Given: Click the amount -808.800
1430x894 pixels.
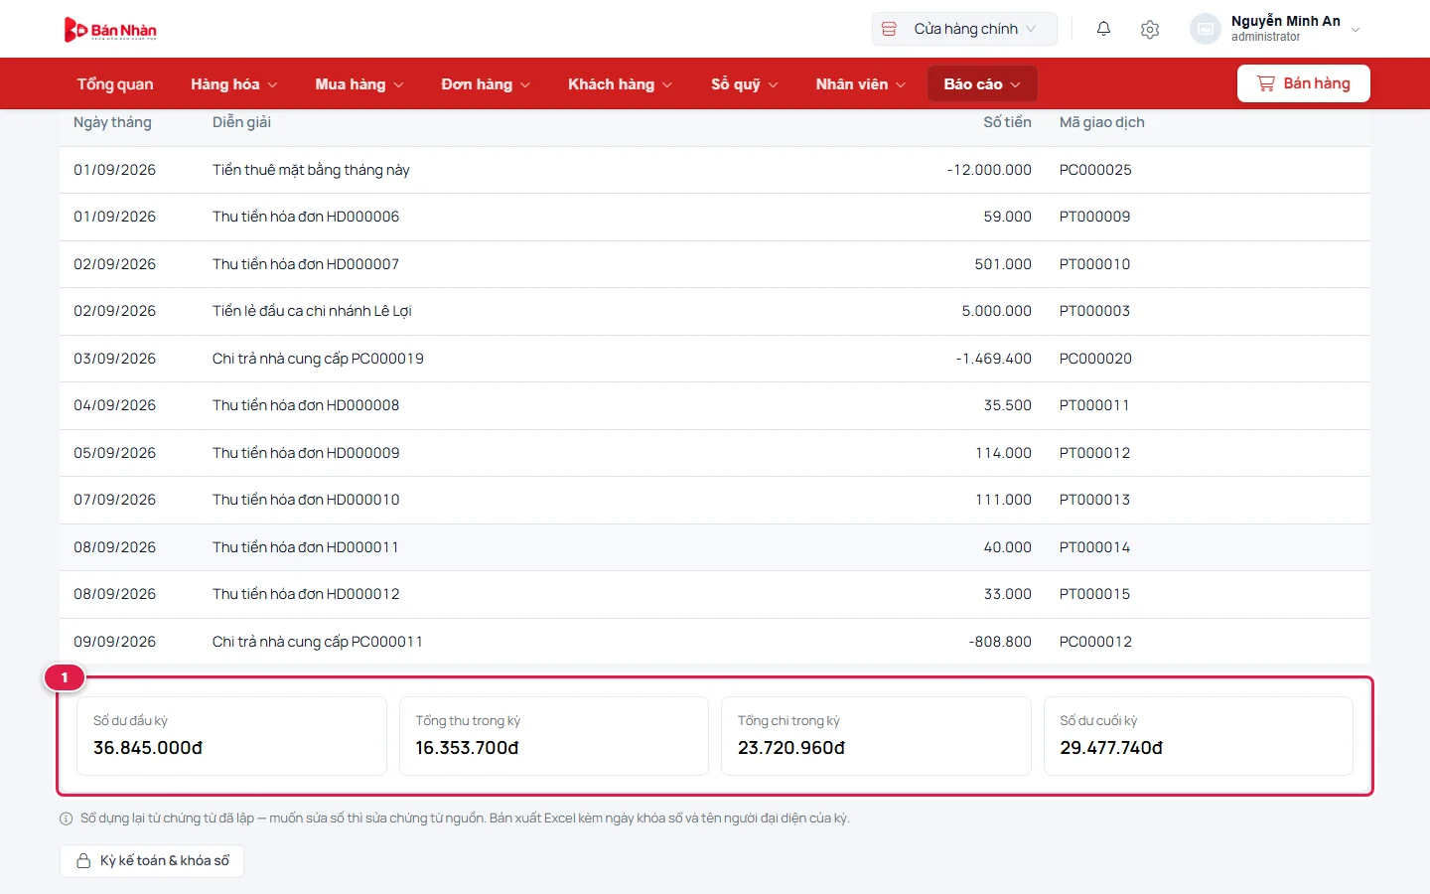Looking at the screenshot, I should [x=1000, y=642].
